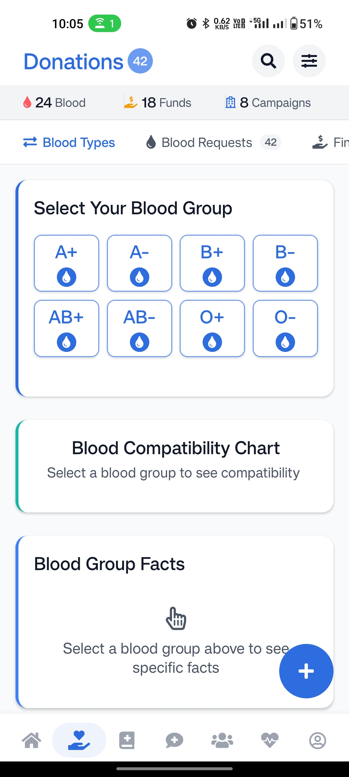This screenshot has width=349, height=777.
Task: Open the chat plus icon in bottom bar
Action: point(174,740)
